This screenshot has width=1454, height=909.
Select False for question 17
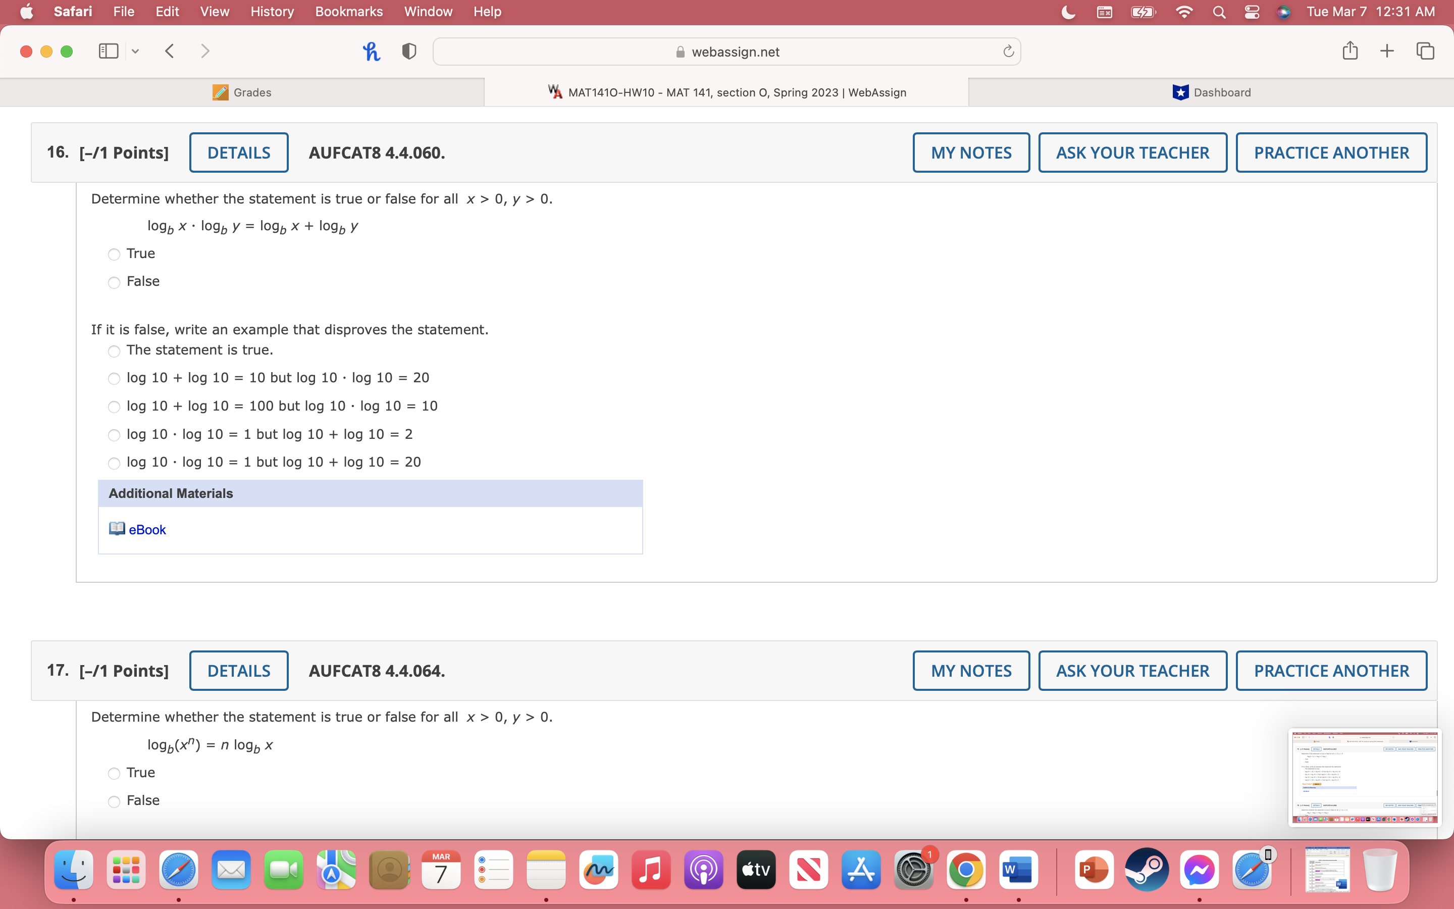(x=114, y=801)
